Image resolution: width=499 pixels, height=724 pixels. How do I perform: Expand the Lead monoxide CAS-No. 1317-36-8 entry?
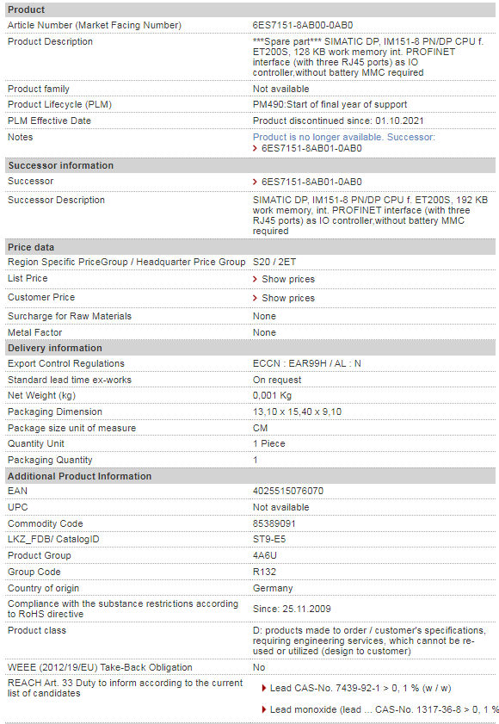pos(384,709)
